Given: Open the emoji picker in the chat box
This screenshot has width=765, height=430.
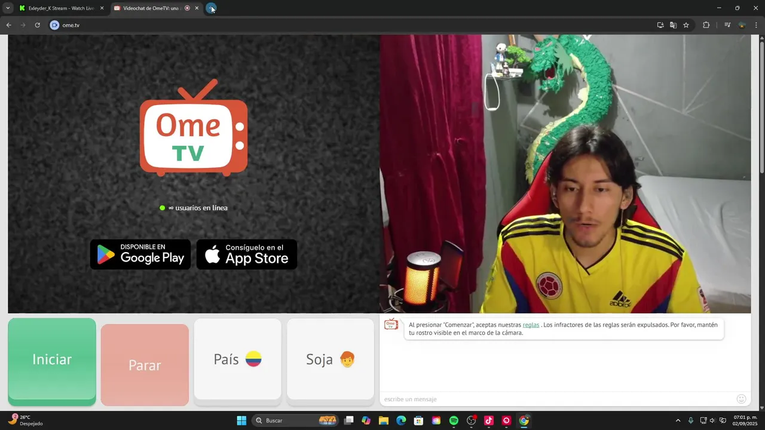Looking at the screenshot, I should 742,399.
